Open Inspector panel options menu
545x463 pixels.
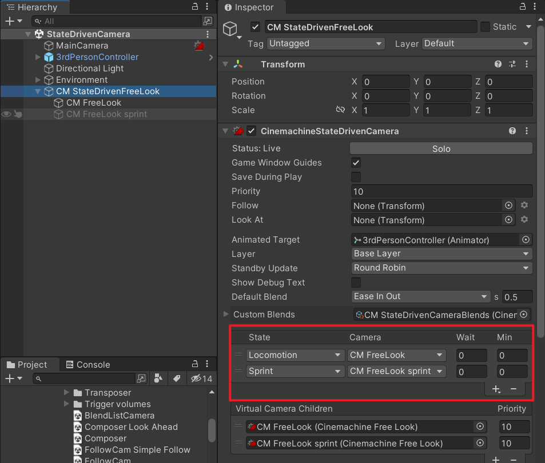pos(535,6)
